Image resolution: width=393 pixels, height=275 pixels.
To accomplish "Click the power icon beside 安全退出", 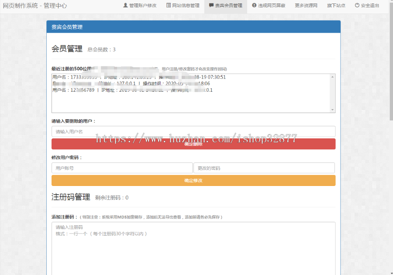I will click(x=357, y=5).
